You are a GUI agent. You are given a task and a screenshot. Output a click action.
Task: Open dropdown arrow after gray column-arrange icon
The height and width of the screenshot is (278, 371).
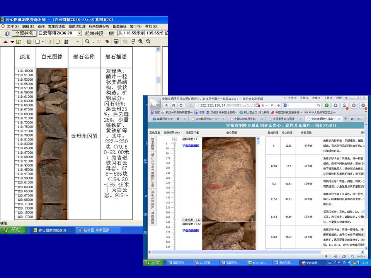click(x=78, y=42)
